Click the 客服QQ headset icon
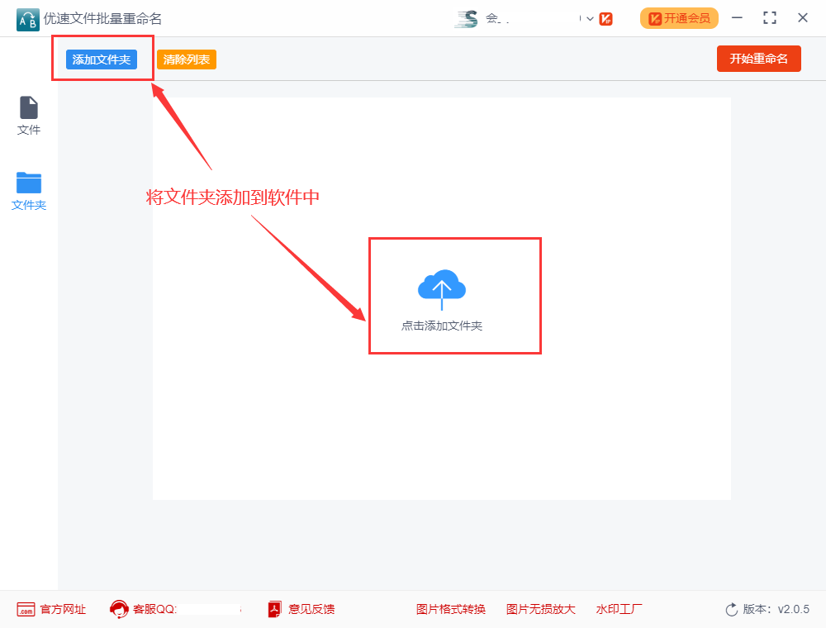 (118, 608)
